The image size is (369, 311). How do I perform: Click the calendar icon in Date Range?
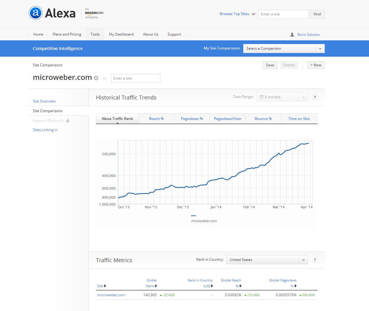(262, 97)
